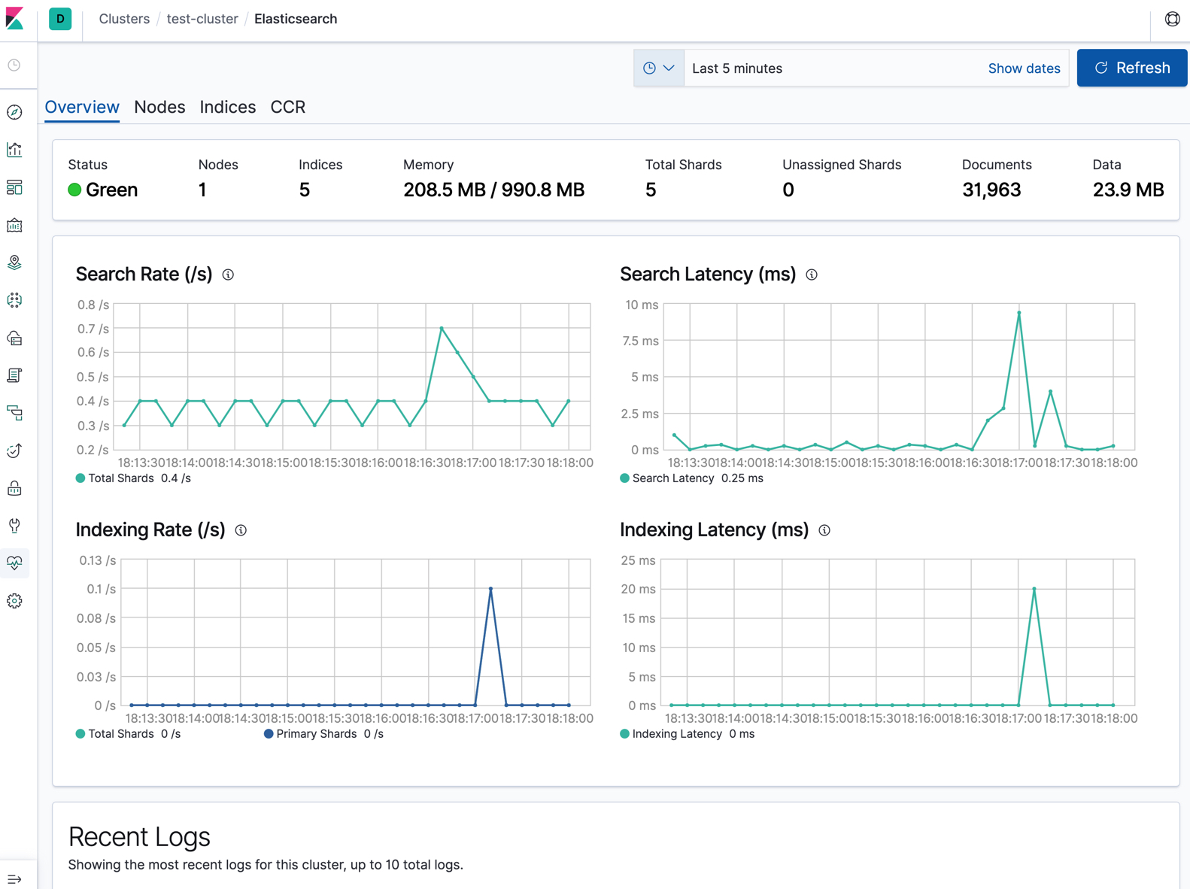Click the Show dates link

pyautogui.click(x=1024, y=68)
